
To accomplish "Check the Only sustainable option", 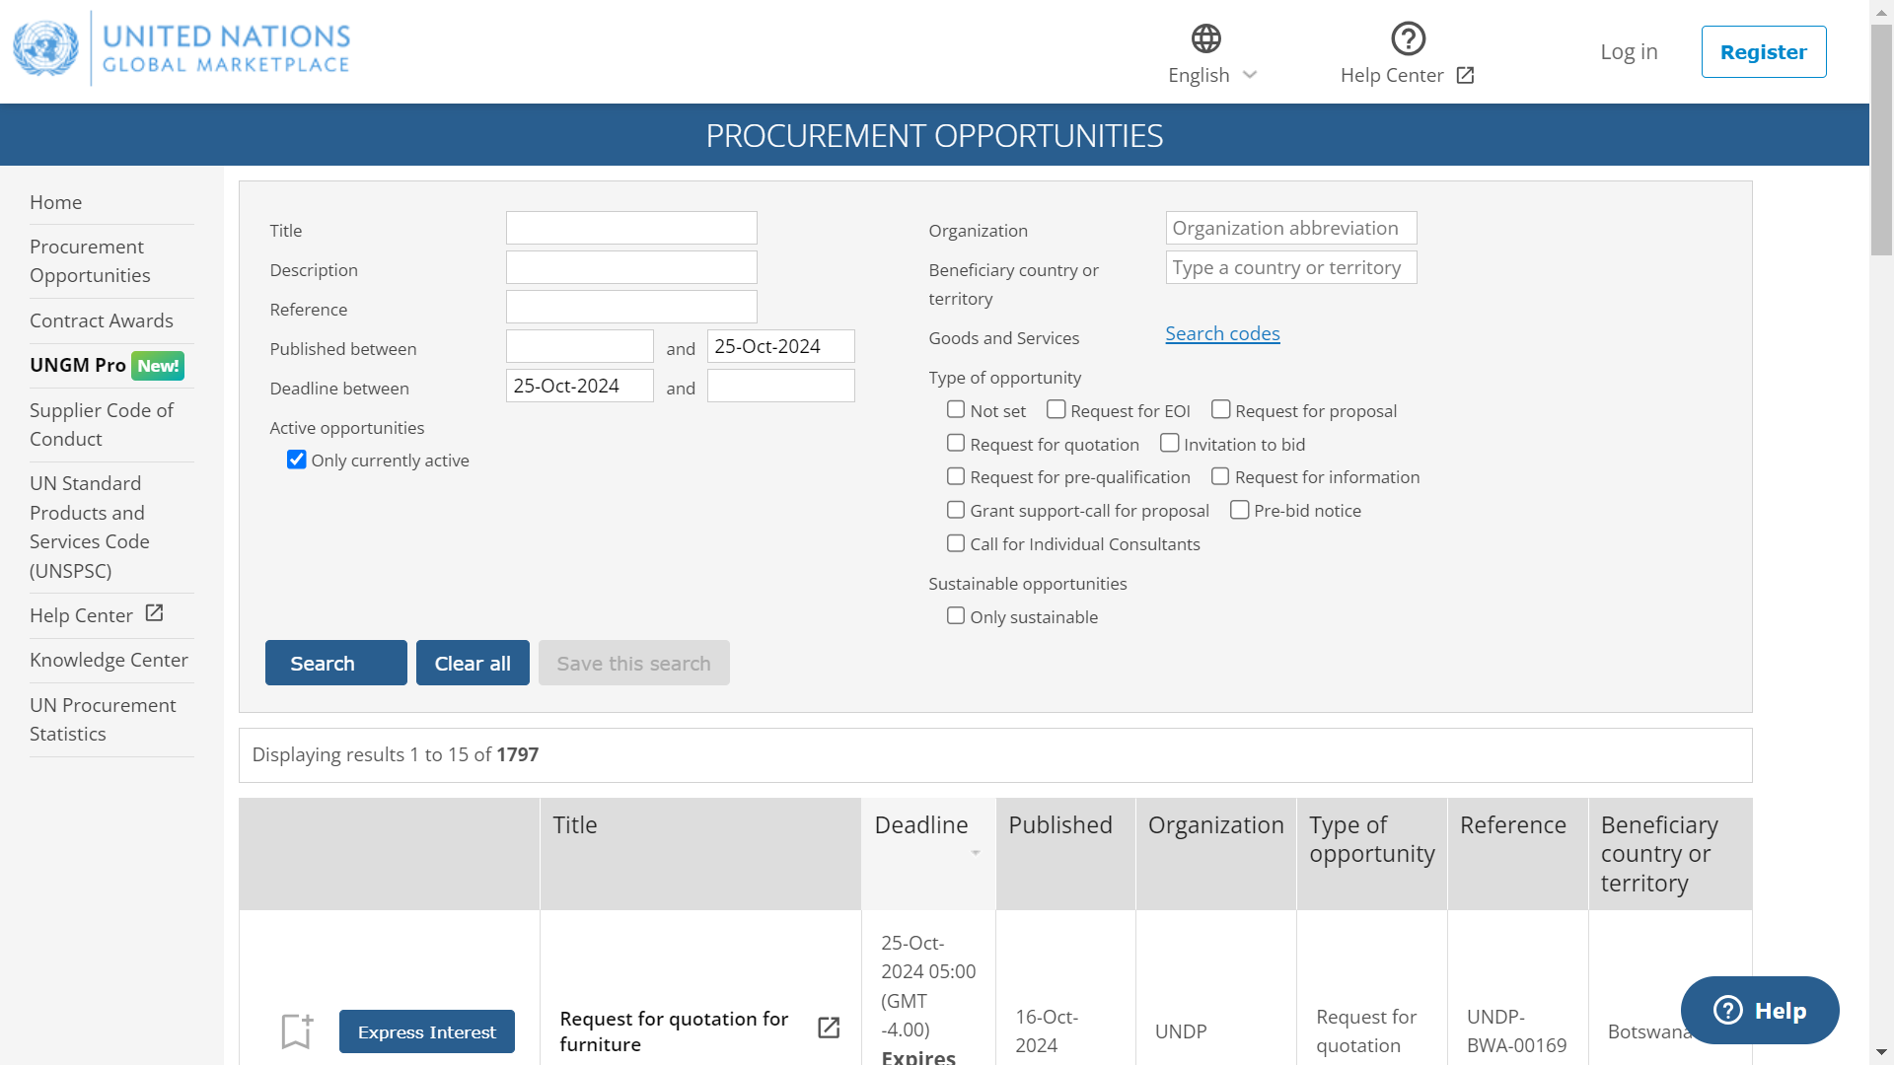I will [955, 615].
